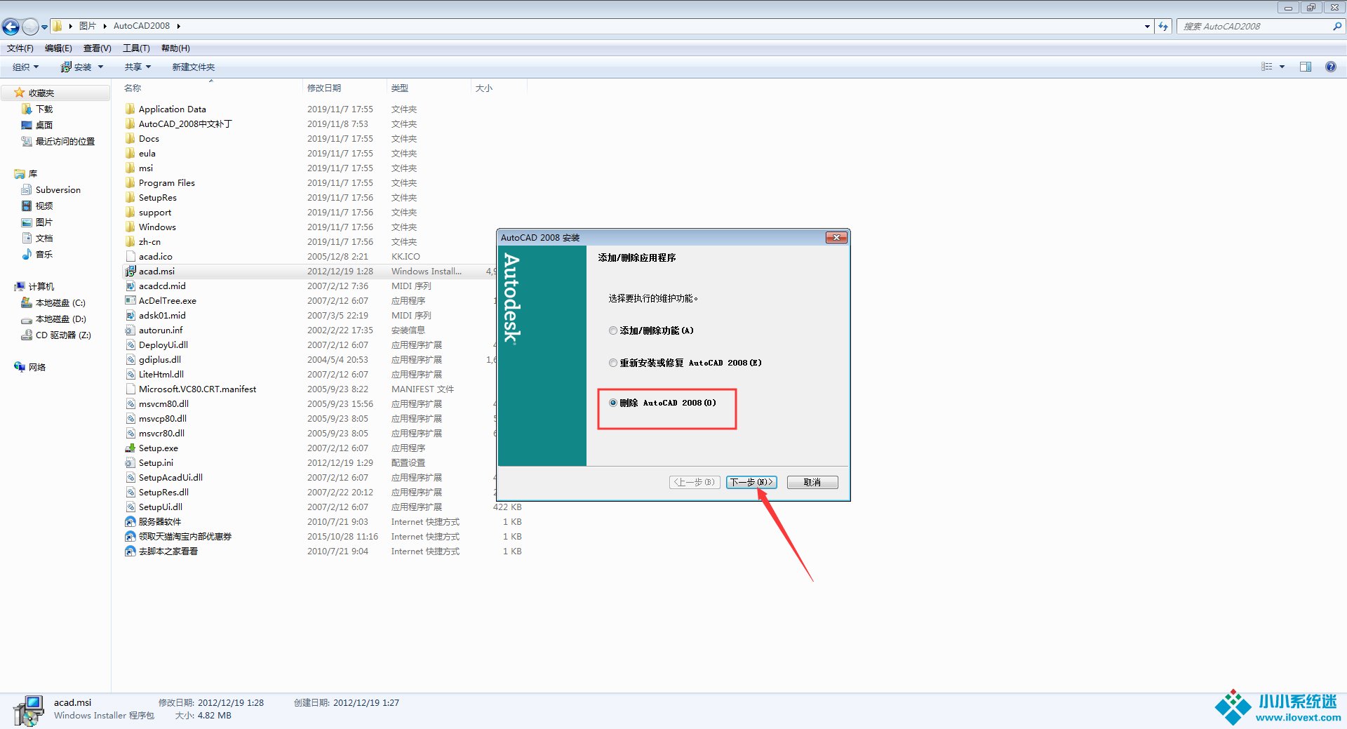Click the help question mark icon
Viewport: 1347px width, 729px height.
(1330, 67)
